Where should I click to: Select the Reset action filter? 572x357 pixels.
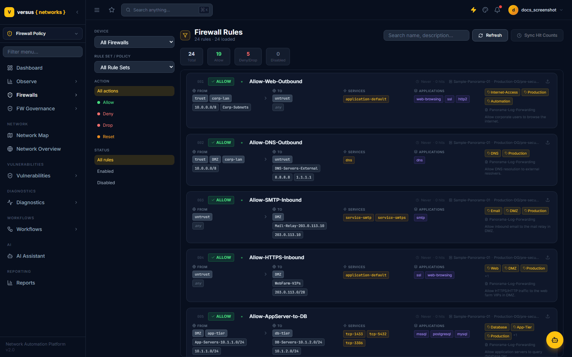tap(134, 137)
